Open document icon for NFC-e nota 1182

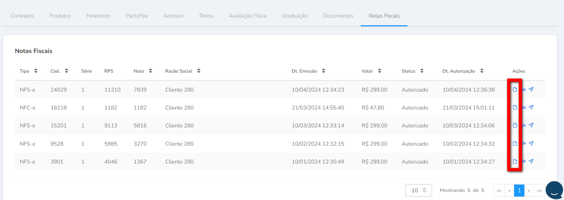(x=515, y=107)
